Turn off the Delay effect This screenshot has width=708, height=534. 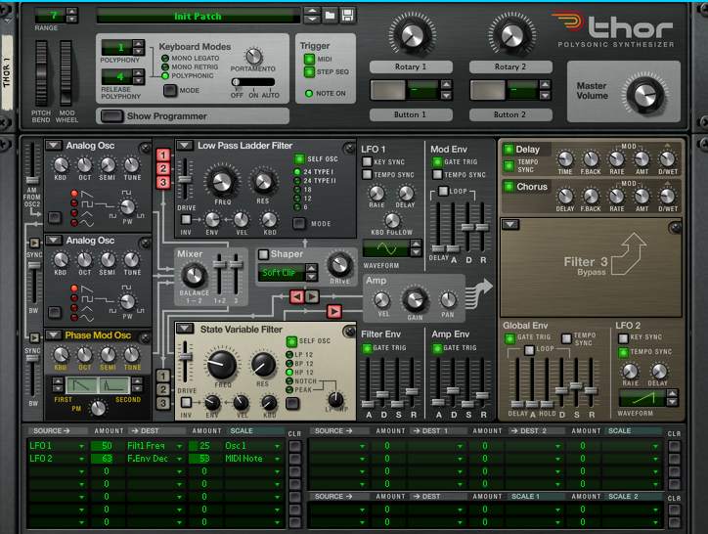point(509,149)
